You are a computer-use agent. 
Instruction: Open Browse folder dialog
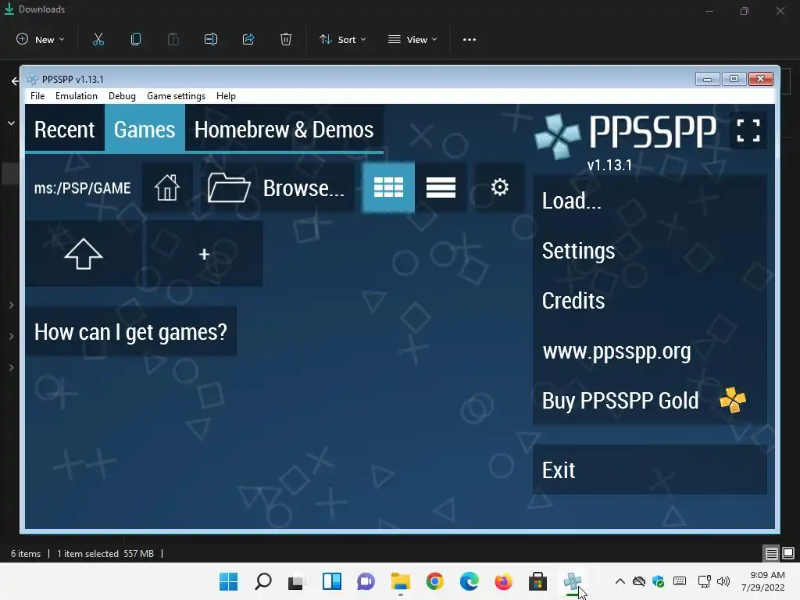point(277,187)
